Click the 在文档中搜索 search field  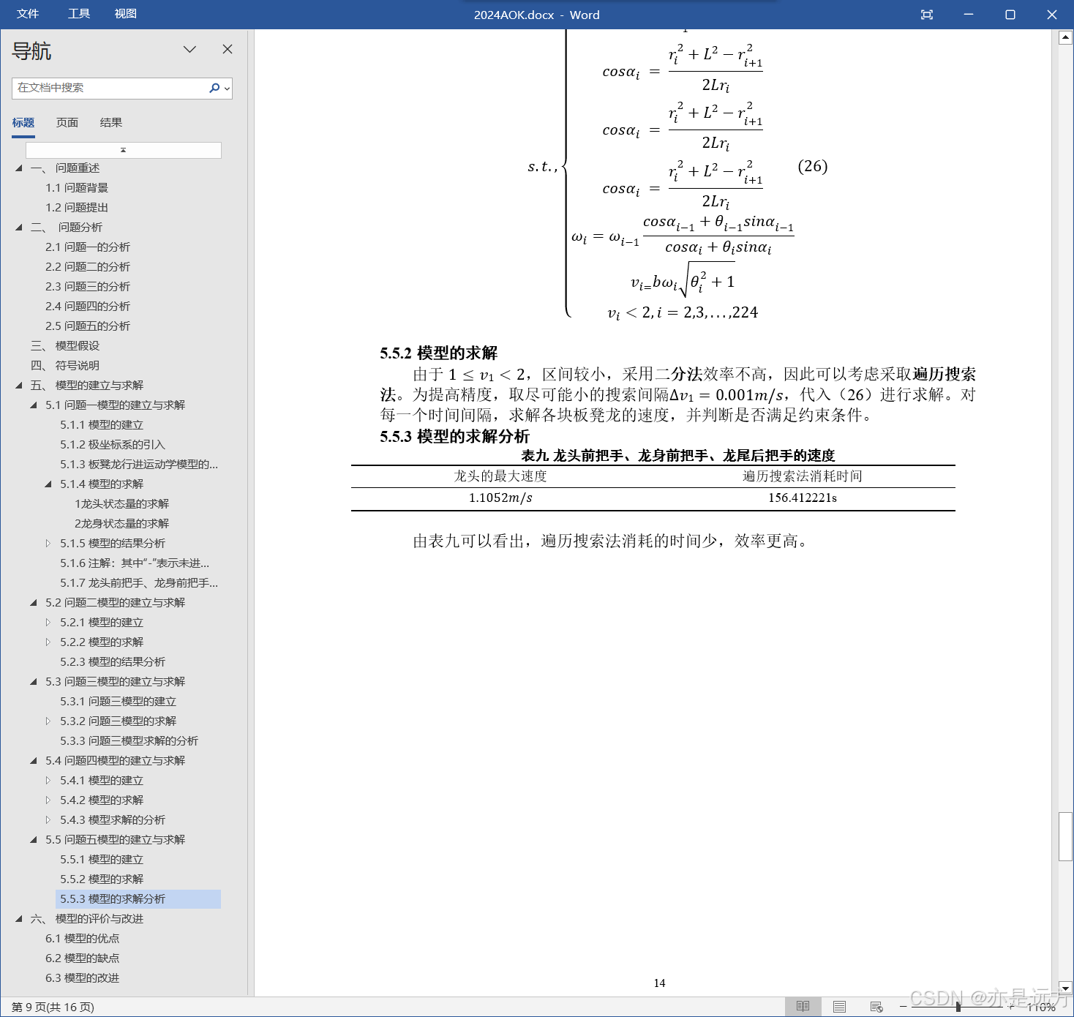point(110,88)
